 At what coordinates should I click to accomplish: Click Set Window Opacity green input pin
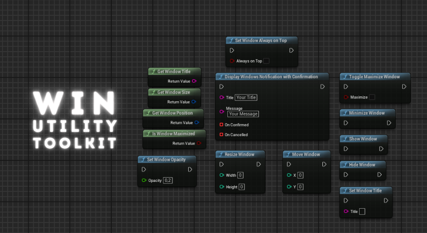click(x=144, y=180)
